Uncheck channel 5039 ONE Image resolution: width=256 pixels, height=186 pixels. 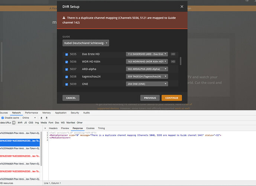tap(67, 84)
